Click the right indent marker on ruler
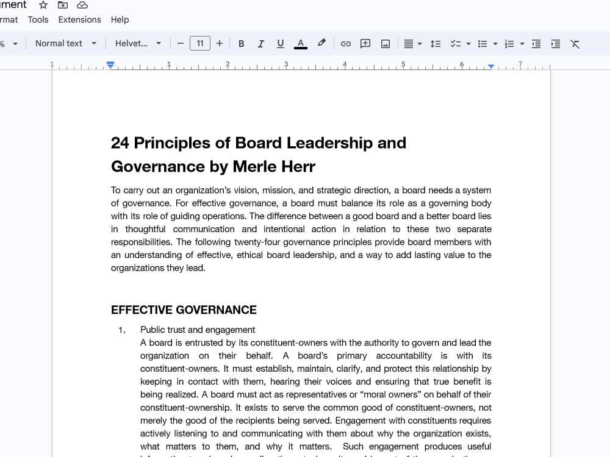This screenshot has height=457, width=610. point(491,66)
